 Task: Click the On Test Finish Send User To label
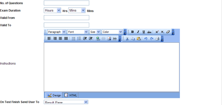coord(20,102)
